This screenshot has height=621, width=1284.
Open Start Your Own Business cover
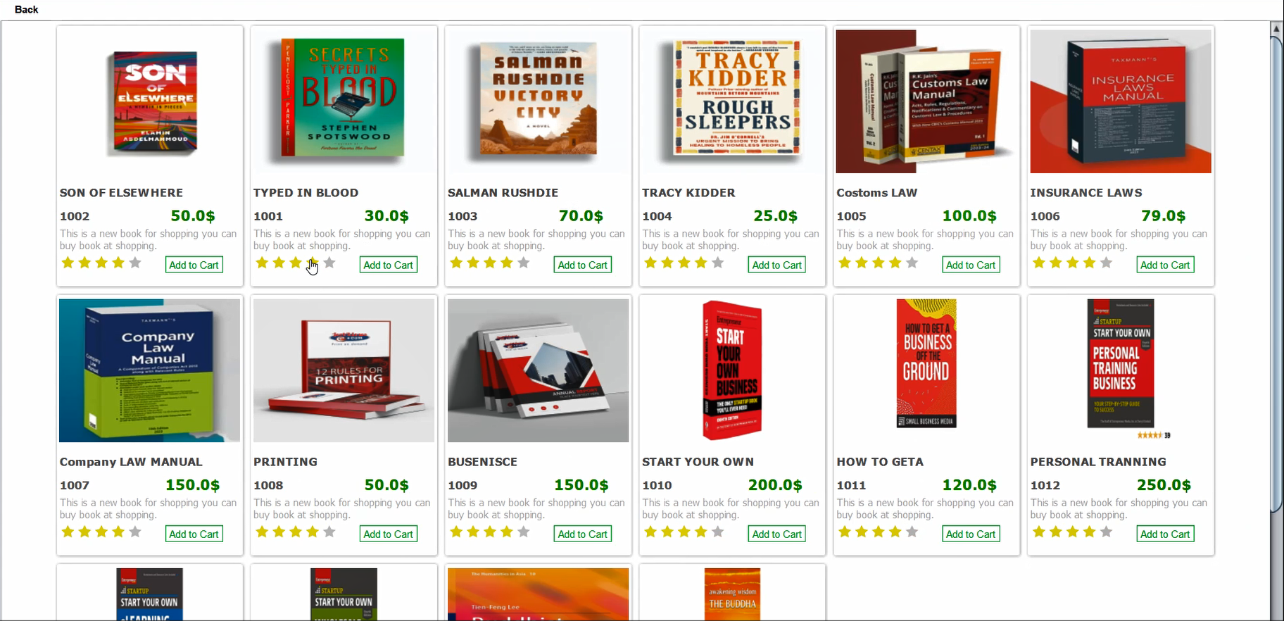(x=733, y=370)
